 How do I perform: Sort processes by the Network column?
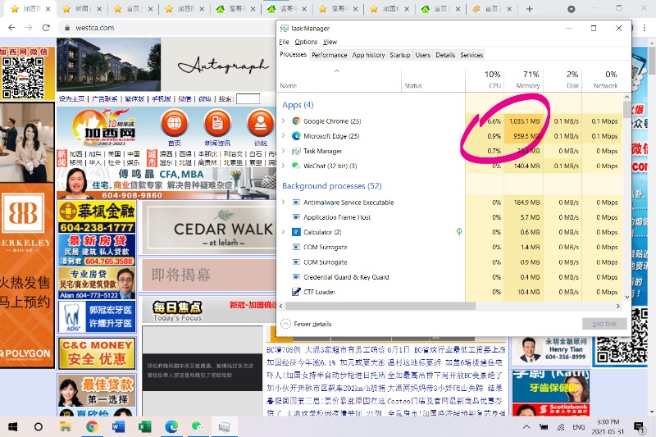point(601,80)
